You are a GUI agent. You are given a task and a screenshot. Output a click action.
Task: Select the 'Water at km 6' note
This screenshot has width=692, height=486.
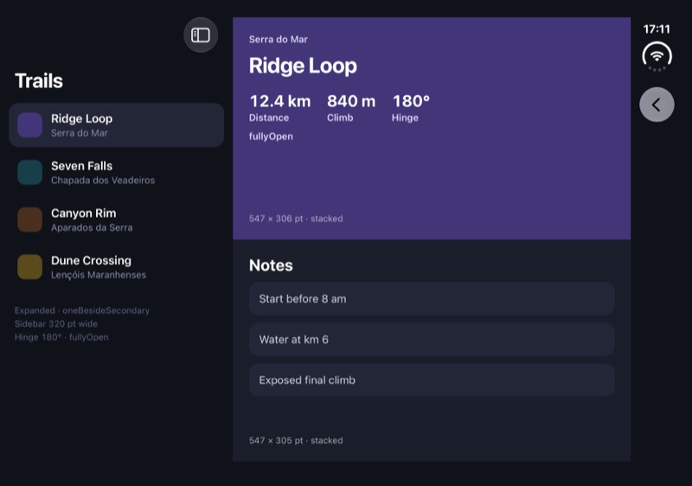coord(432,340)
